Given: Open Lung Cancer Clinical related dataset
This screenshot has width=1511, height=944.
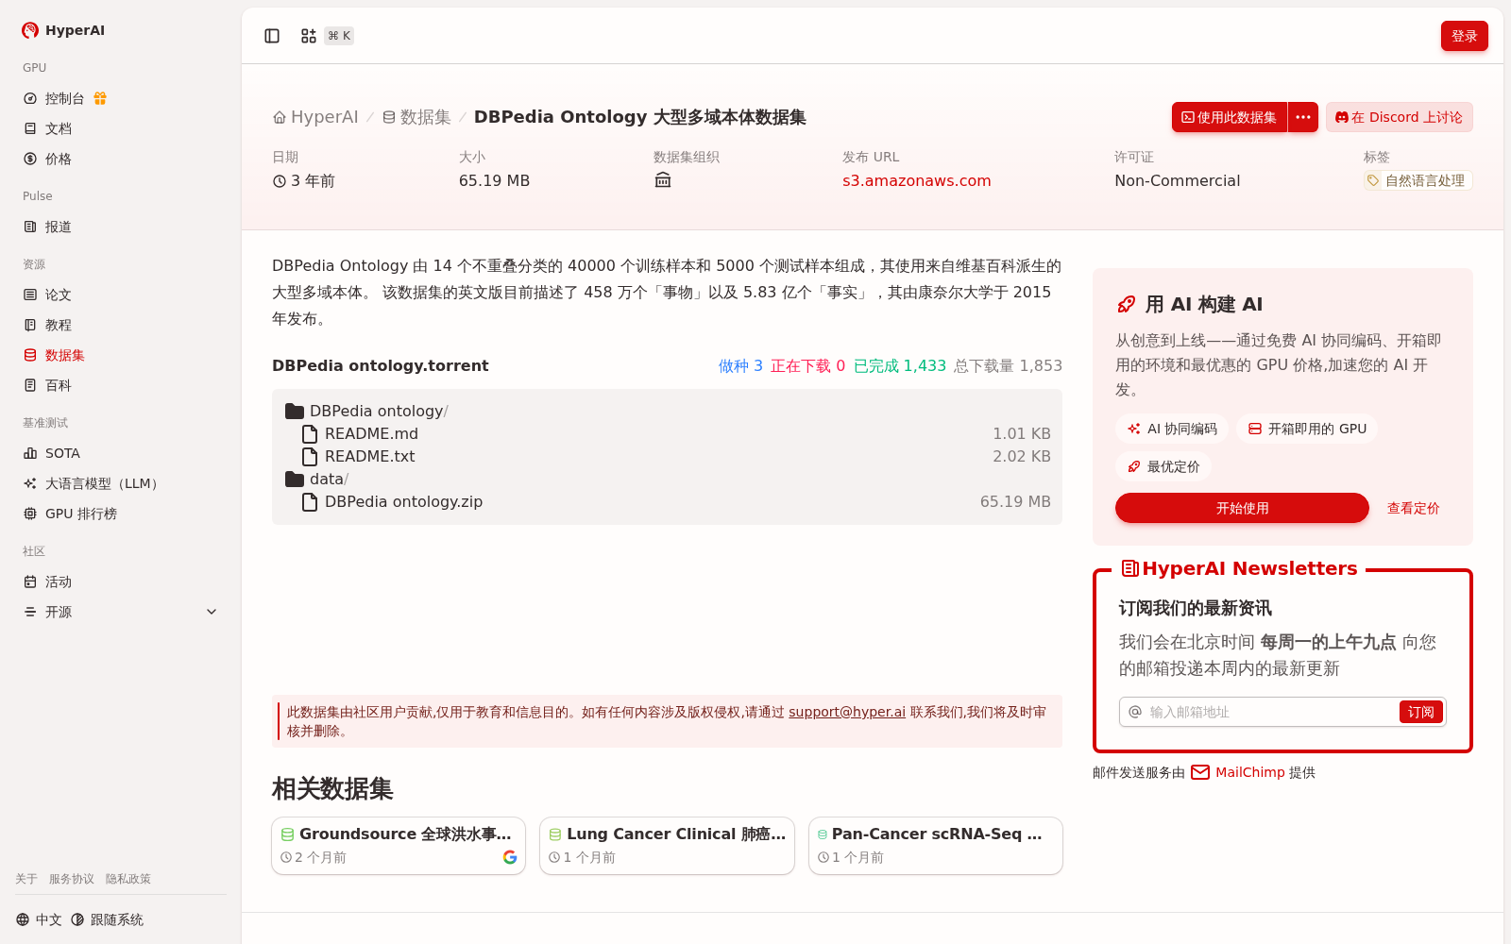Looking at the screenshot, I should pyautogui.click(x=667, y=846).
